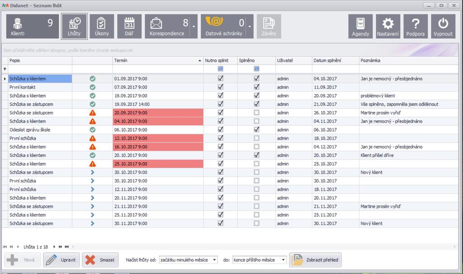Sort by Uživatel column header

294,61
